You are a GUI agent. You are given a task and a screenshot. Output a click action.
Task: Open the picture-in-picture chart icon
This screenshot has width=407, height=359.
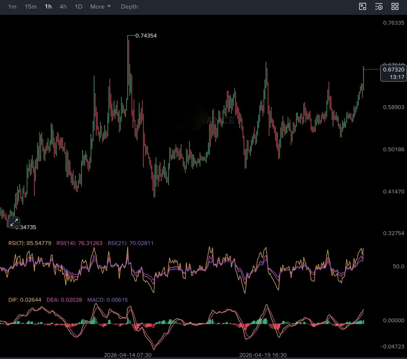(363, 6)
